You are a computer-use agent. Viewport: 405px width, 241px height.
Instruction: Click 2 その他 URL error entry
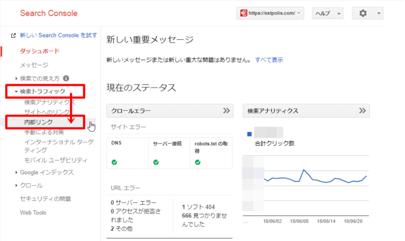[122, 229]
